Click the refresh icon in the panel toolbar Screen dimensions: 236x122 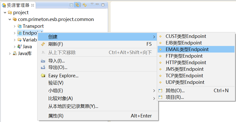pos(84,5)
